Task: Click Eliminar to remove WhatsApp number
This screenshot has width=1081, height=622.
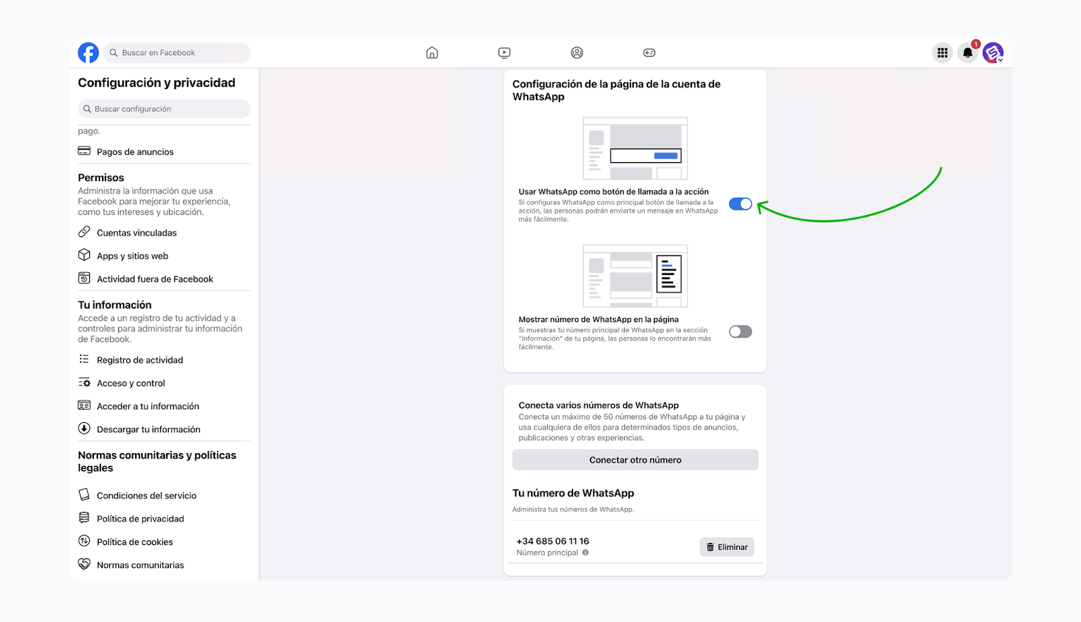Action: point(727,547)
